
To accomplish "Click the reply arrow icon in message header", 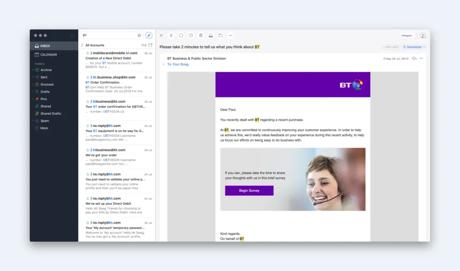I will (414, 59).
